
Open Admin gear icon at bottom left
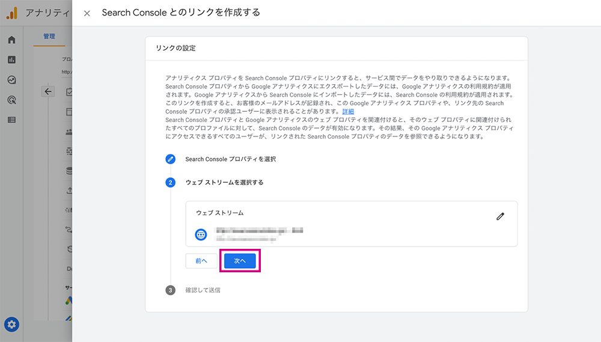[x=11, y=325]
